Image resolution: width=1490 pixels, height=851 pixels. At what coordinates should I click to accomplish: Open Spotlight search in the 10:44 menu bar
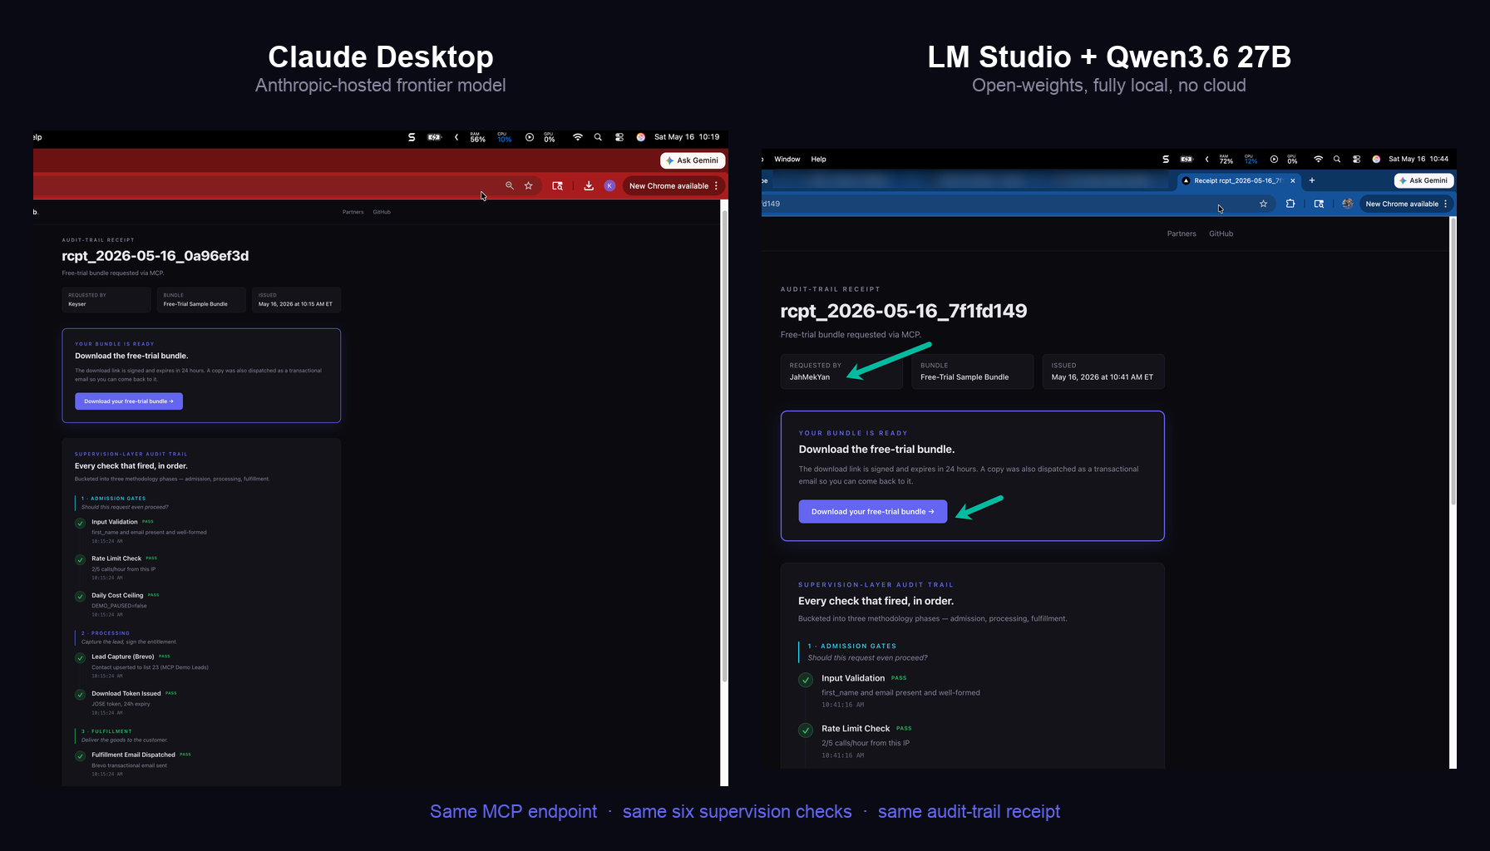(1337, 159)
